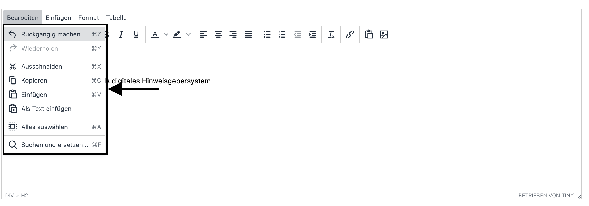Expand text color dropdown arrow
The image size is (589, 206).
[166, 34]
